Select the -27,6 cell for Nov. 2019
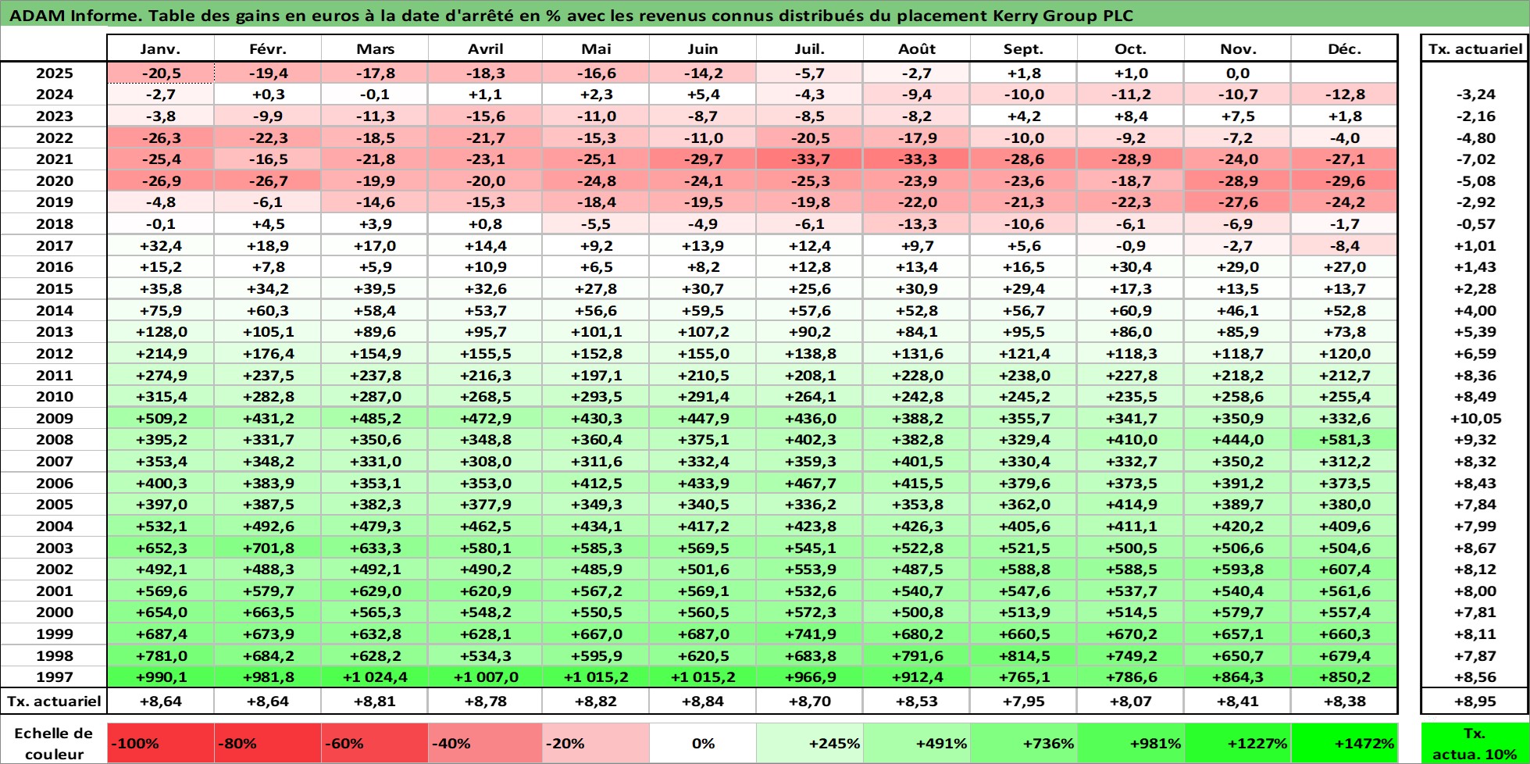 [1238, 202]
